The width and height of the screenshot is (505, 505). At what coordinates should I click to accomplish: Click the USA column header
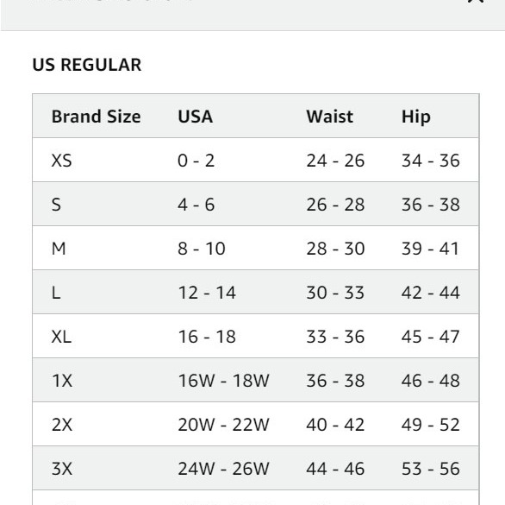[195, 117]
